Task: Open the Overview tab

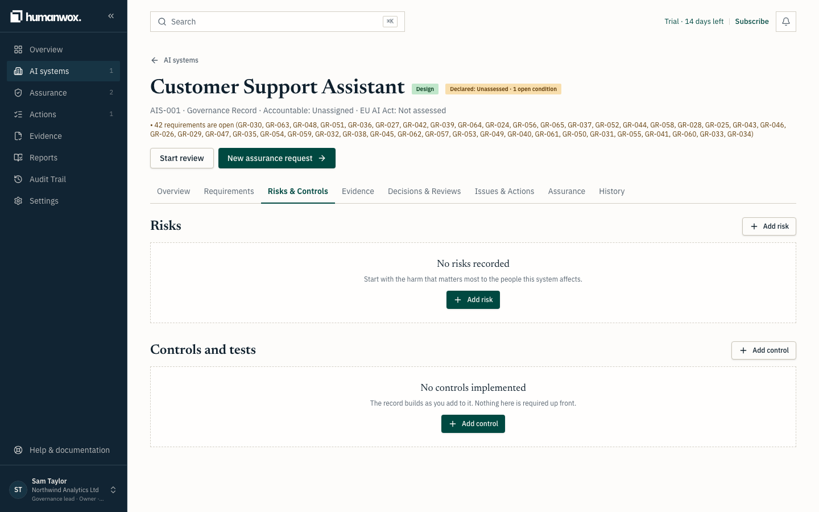Action: 173,191
